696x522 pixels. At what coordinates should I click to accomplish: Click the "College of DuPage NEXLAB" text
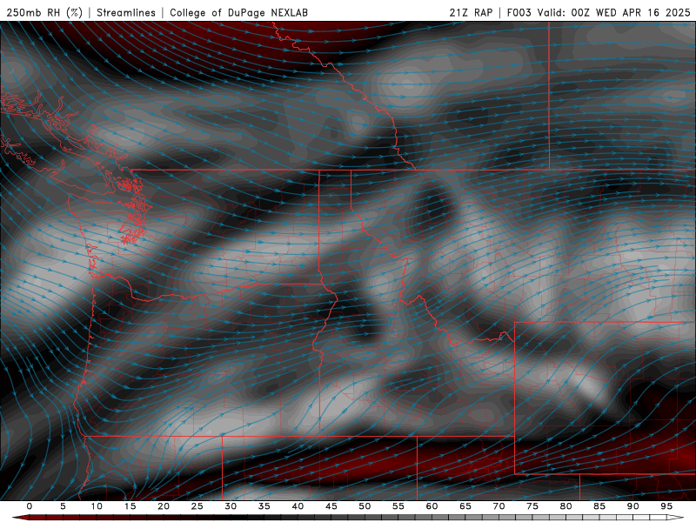(x=238, y=12)
